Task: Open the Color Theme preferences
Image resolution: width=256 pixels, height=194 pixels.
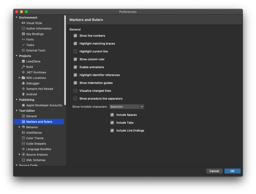Action: (x=23, y=138)
